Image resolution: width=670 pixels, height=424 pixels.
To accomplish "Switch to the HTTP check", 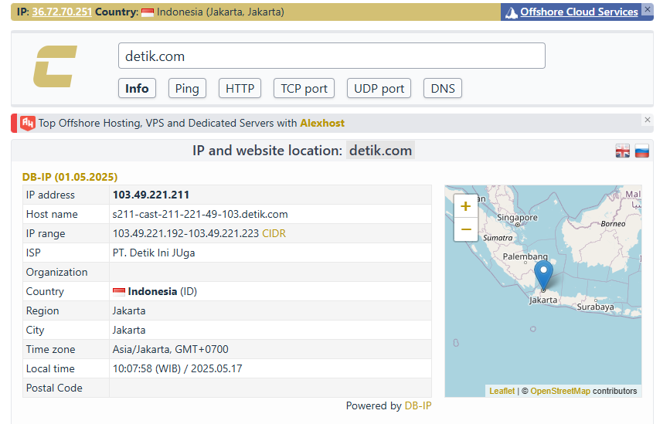I will (240, 88).
